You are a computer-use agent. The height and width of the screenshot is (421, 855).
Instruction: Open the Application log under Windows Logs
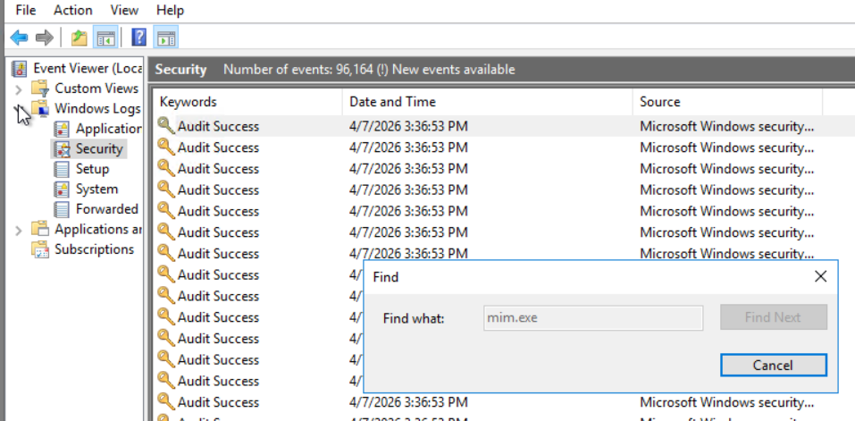point(108,129)
